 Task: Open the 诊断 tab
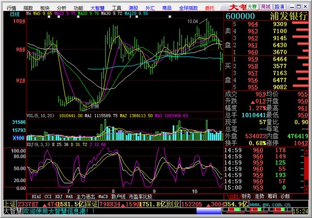pyautogui.click(x=285, y=196)
